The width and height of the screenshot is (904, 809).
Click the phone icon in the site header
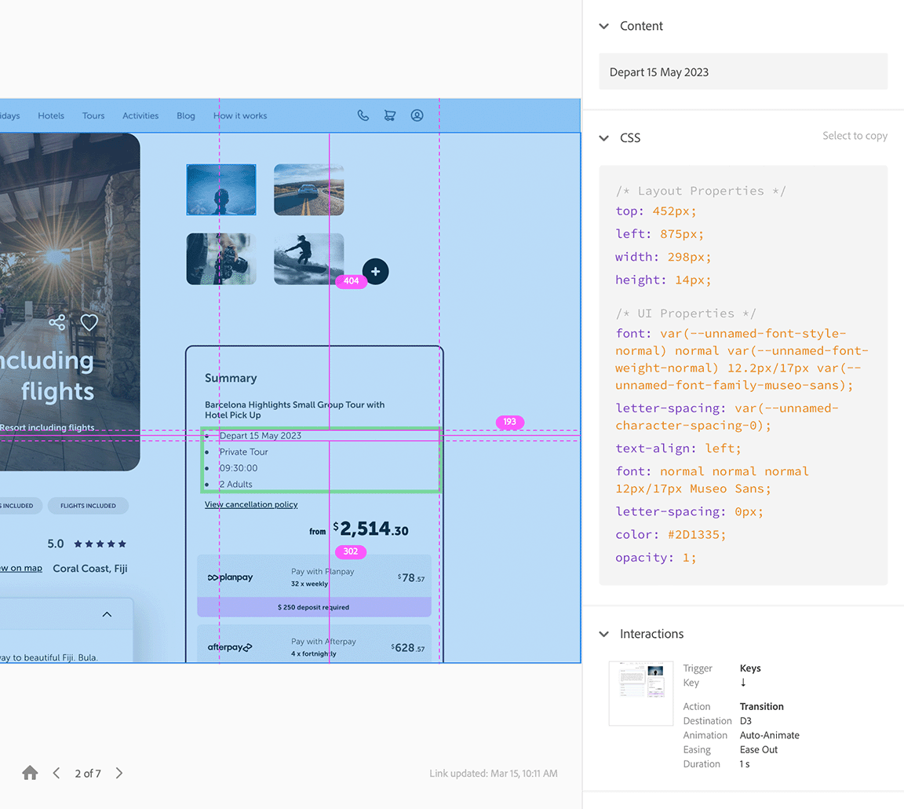point(363,115)
